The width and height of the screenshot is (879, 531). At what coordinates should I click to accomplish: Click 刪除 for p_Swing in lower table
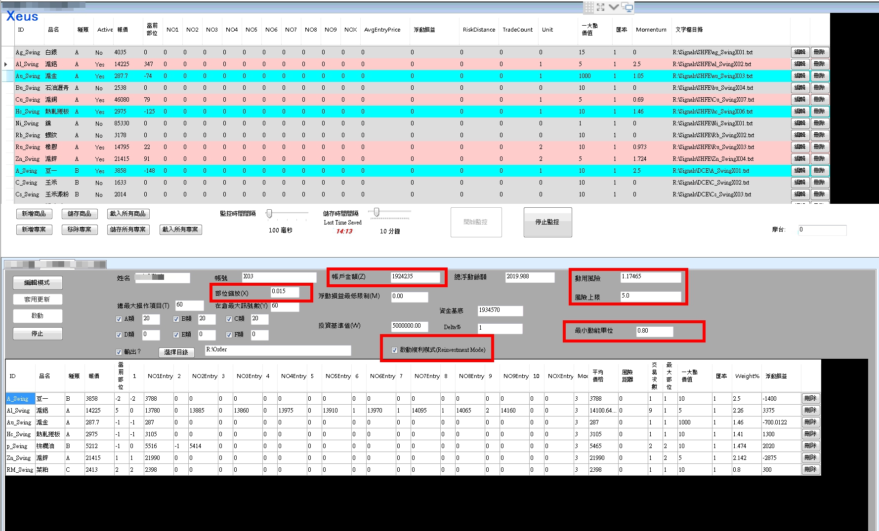tap(811, 446)
